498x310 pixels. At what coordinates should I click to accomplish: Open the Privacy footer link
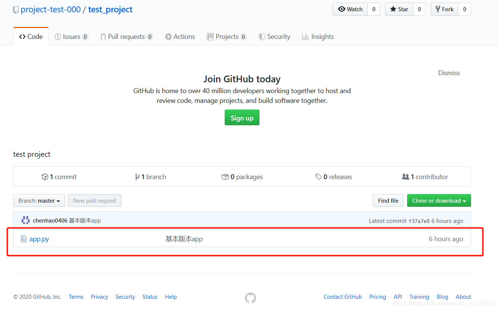coord(99,297)
